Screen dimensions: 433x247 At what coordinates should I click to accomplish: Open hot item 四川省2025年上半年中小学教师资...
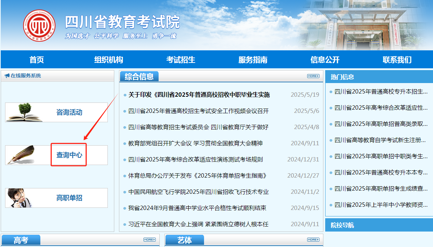pyautogui.click(x=381, y=205)
